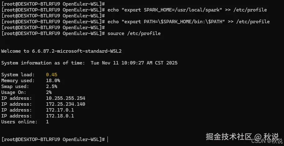The height and width of the screenshot is (146, 284).
Task: Click the topmost empty prompt line
Action: (53, 4)
